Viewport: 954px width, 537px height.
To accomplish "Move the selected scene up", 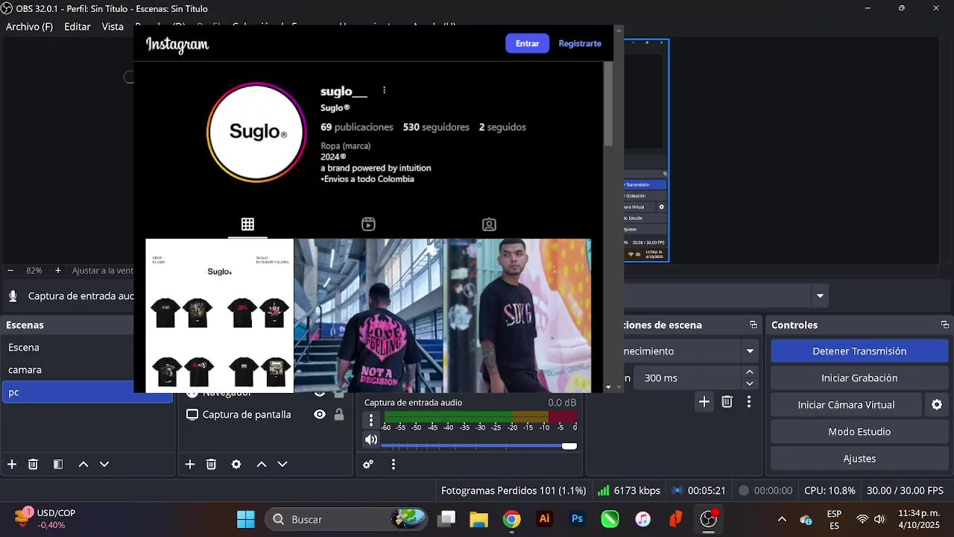I will coord(83,464).
